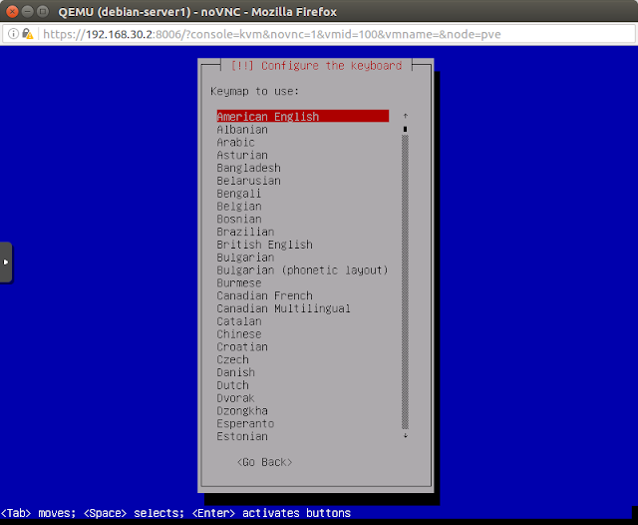
Task: Select the Bengali keymap
Action: [239, 193]
